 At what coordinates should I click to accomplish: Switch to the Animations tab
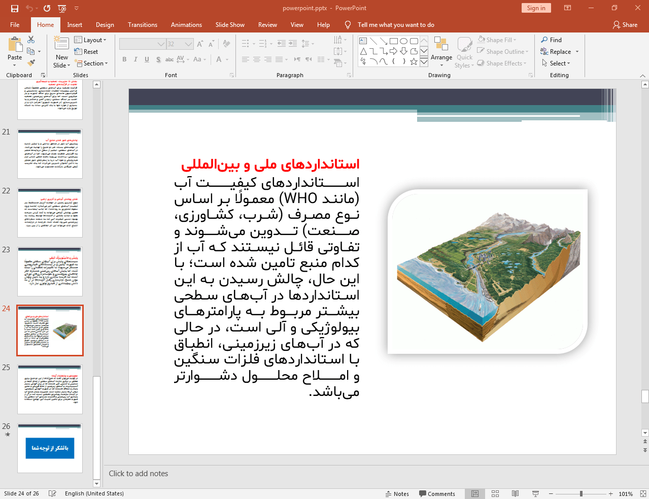coord(186,25)
